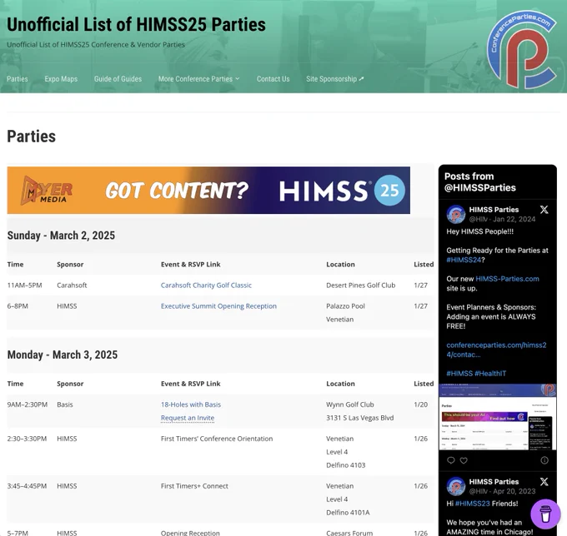Viewport: 567px width, 536px height.
Task: Click the 9AM–2:30PM time cell
Action: pos(28,404)
